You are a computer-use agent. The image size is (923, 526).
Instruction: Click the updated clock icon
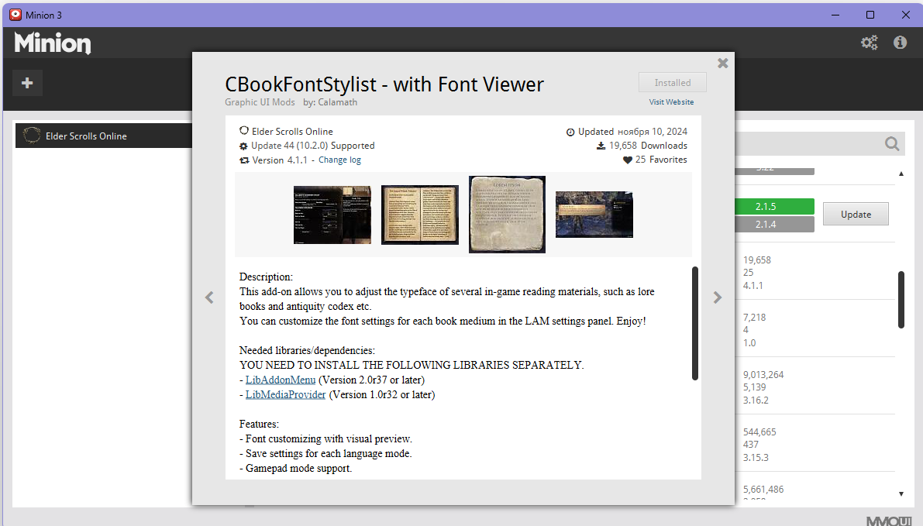570,132
